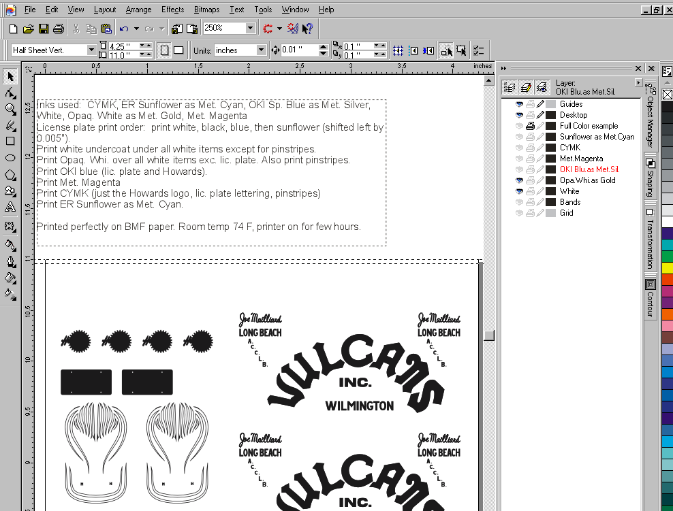673x511 pixels.
Task: Open the application launcher dropdown arrow
Action: 279,29
